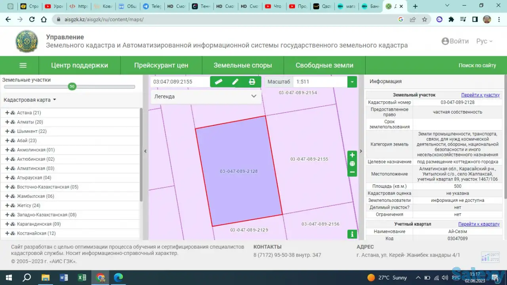Zoom in with the map plus button
The image size is (507, 285).
[352, 155]
